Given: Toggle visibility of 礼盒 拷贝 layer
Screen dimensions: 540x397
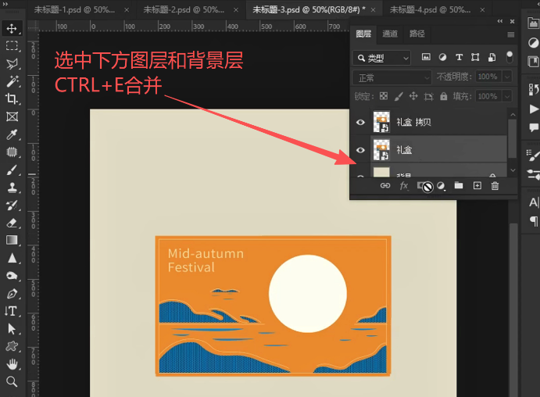Looking at the screenshot, I should click(360, 122).
